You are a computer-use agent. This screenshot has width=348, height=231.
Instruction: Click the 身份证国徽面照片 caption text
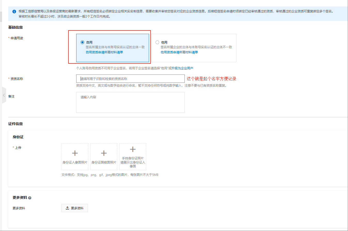click(x=104, y=162)
